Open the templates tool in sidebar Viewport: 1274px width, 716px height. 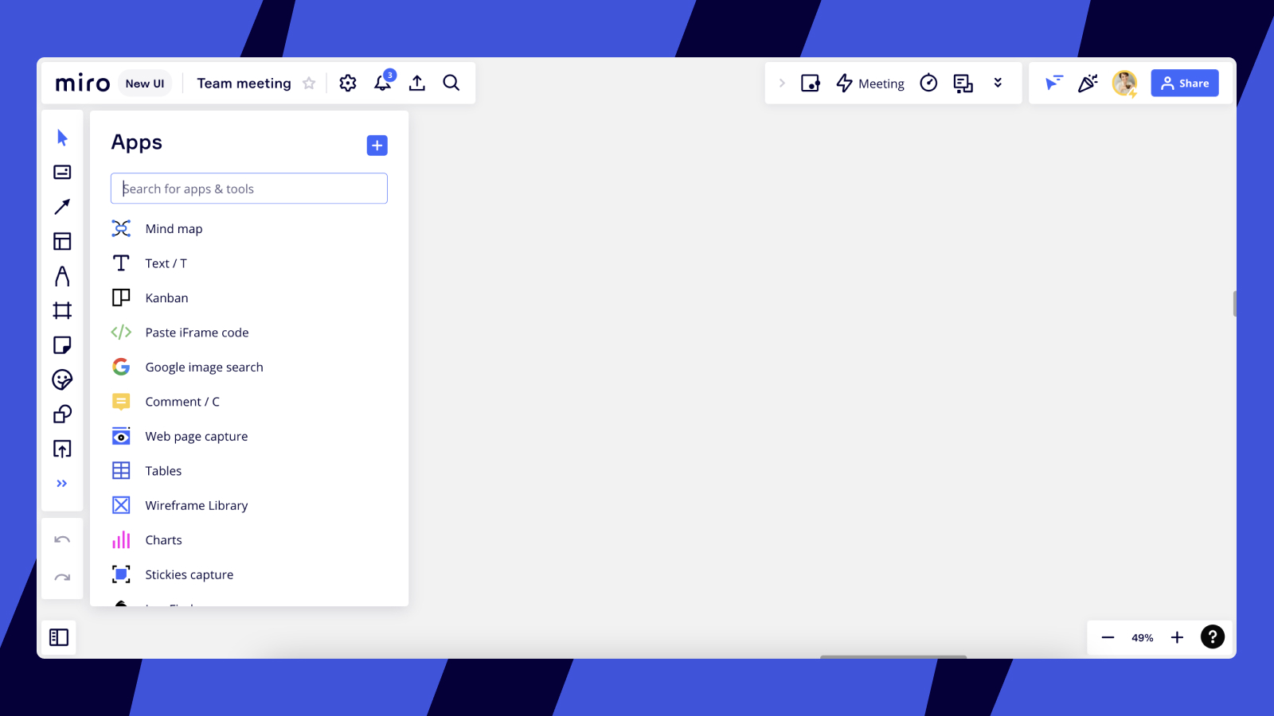click(x=62, y=241)
